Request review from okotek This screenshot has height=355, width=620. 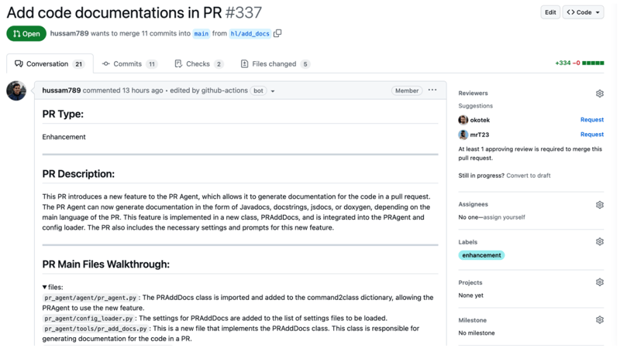click(591, 120)
